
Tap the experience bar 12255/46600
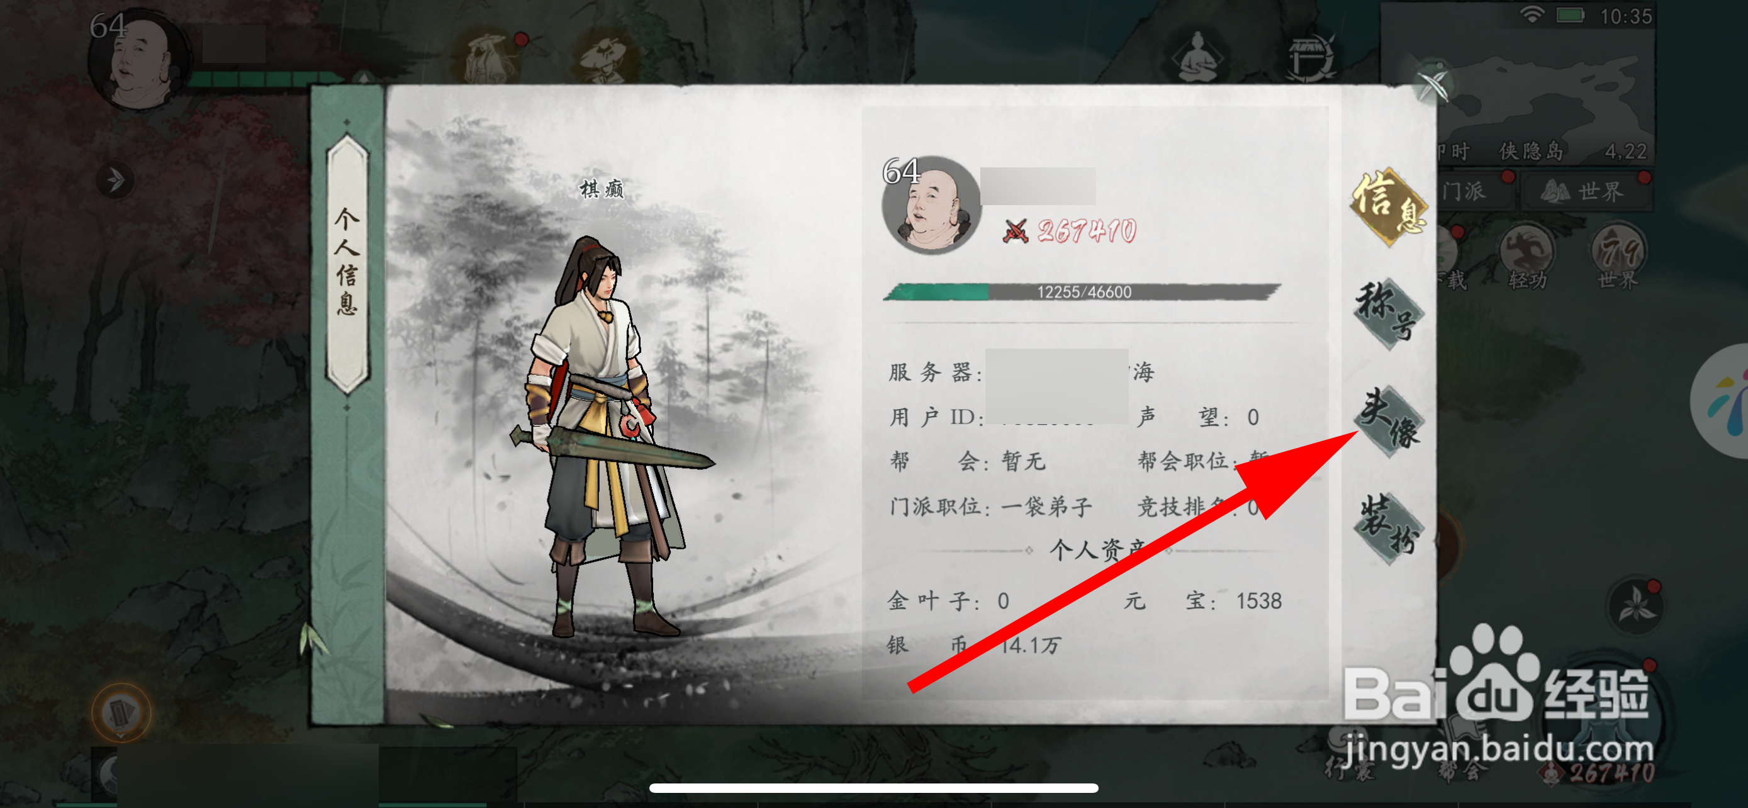1082,292
